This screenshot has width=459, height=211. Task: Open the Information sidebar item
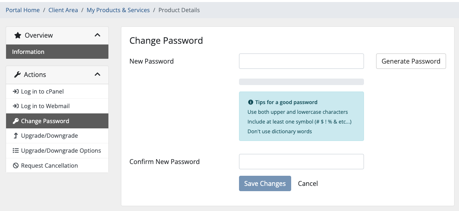[x=57, y=51]
